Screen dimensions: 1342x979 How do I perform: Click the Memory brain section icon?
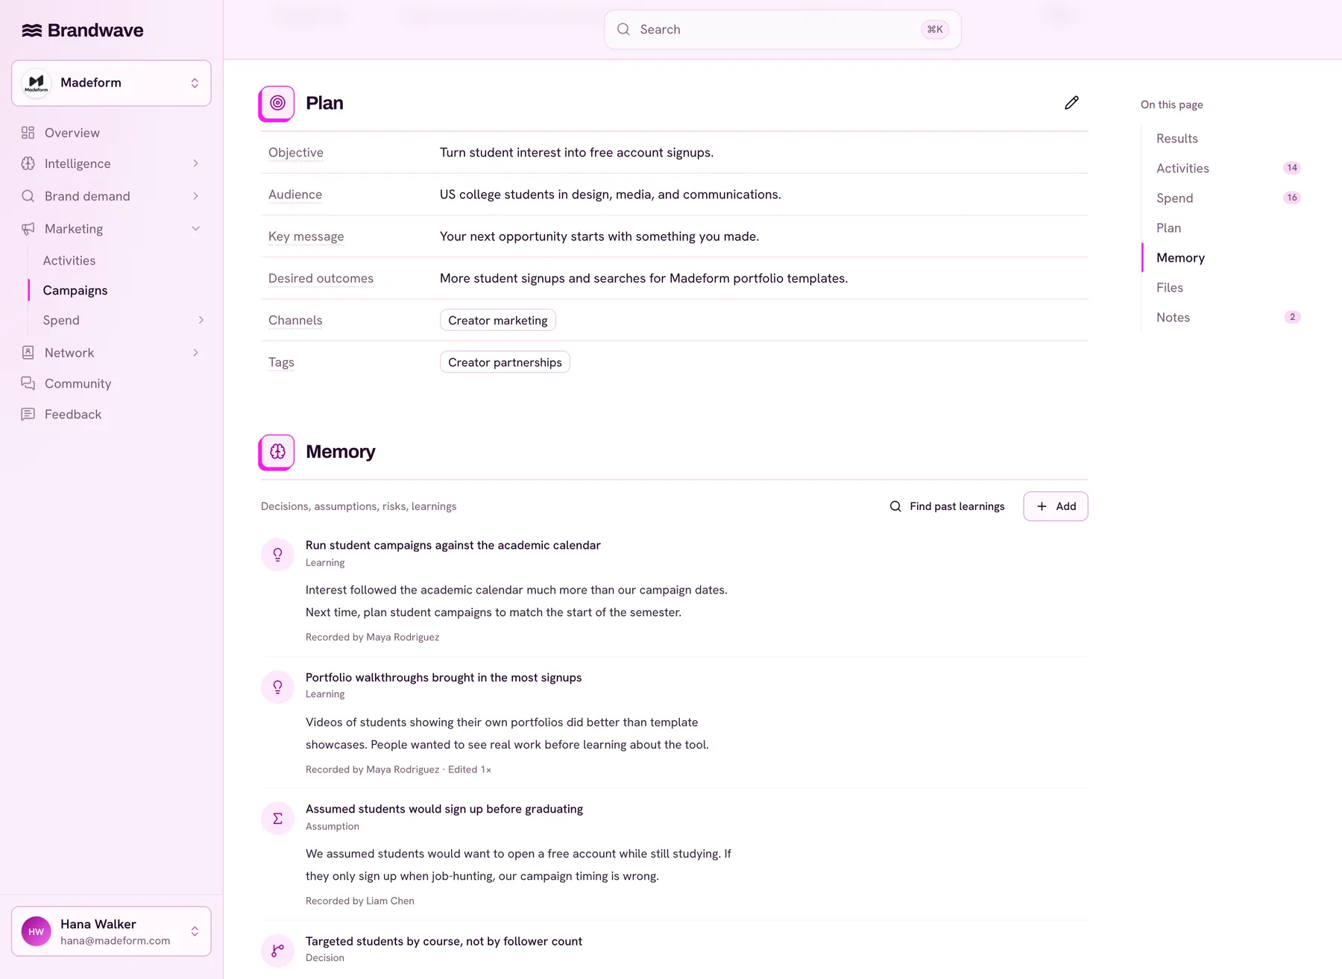pos(277,452)
